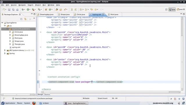Viewport: 186px width, 105px height.
Task: Click the Firefox launcher in the panel
Action: coord(34,103)
